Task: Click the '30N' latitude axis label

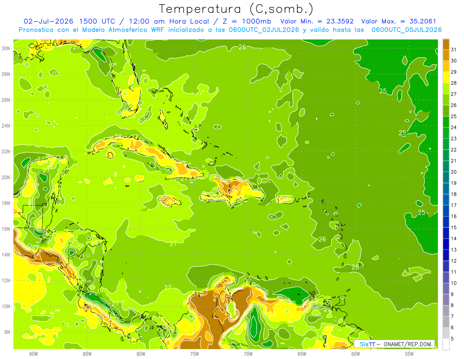Action: click(x=6, y=48)
